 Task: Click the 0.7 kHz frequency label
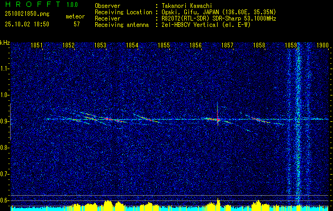pos(4,174)
